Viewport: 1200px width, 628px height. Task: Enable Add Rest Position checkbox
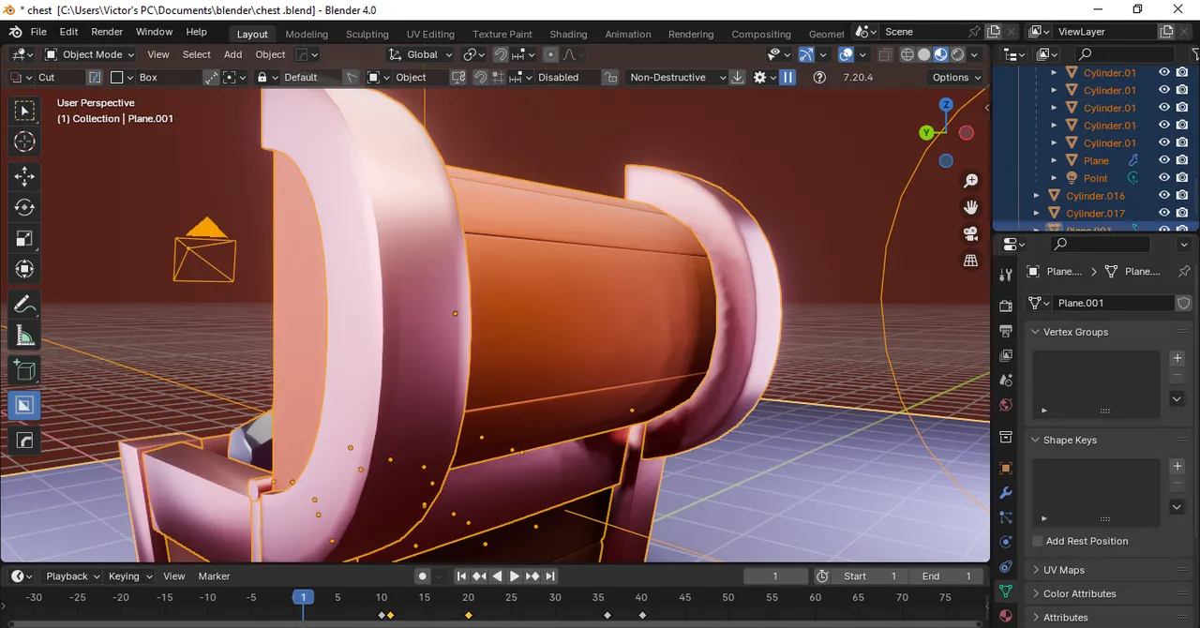(x=1038, y=541)
